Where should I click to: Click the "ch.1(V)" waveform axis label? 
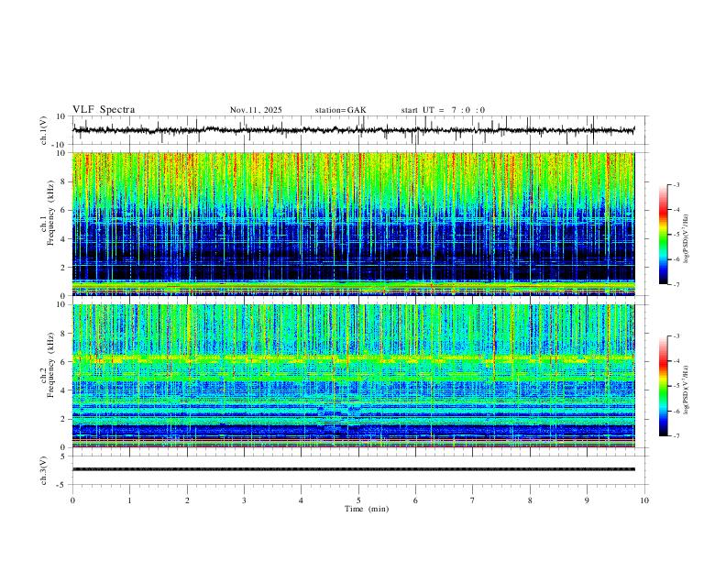click(x=44, y=130)
